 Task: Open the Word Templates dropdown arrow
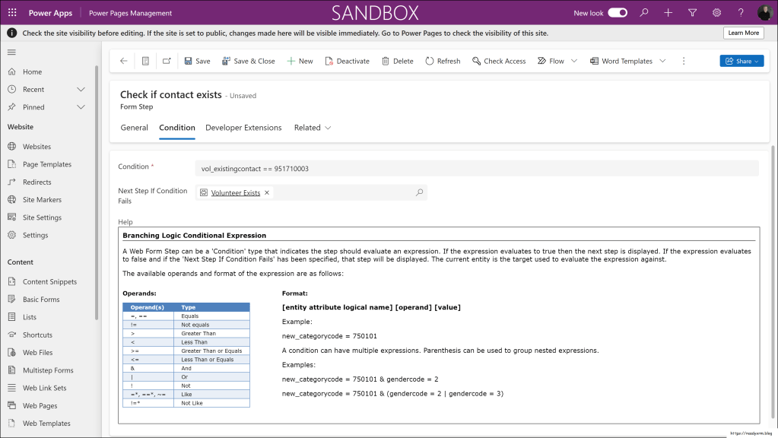tap(662, 61)
